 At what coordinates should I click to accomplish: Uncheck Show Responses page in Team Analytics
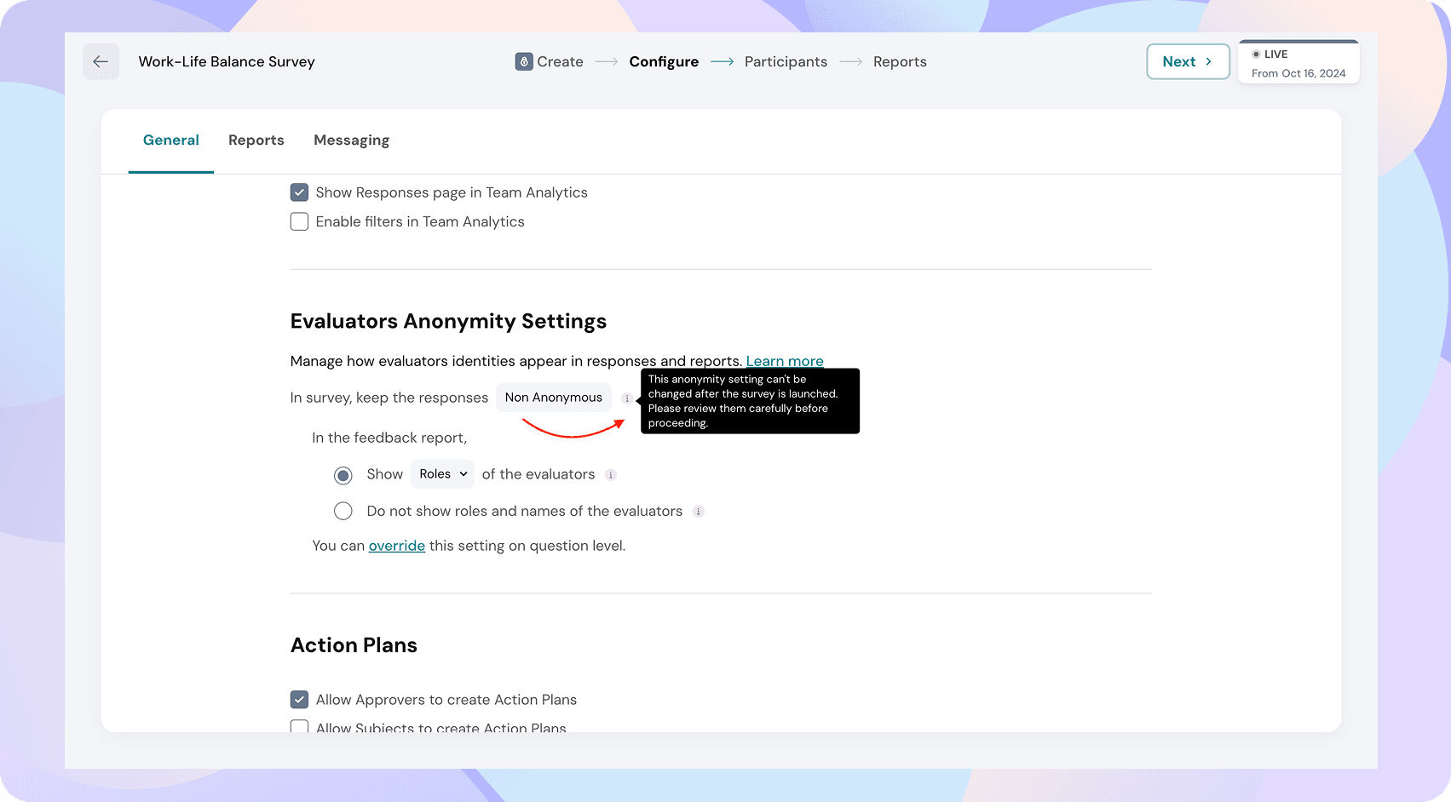(x=299, y=192)
